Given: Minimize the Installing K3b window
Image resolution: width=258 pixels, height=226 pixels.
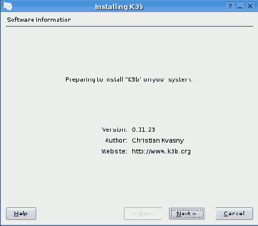Looking at the screenshot, I should click(x=240, y=6).
